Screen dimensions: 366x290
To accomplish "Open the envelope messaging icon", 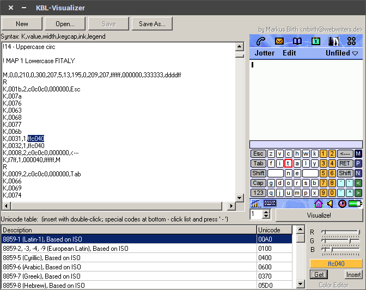I will click(279, 41).
